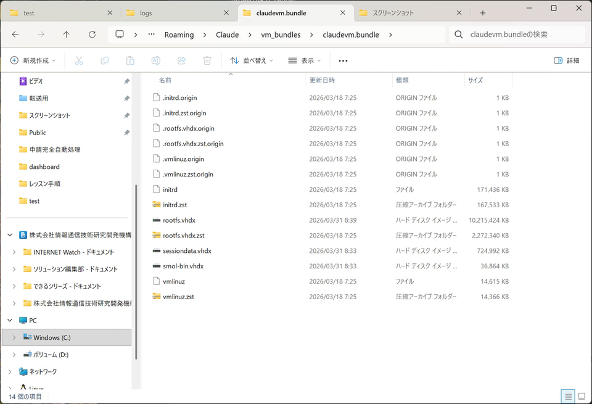Switch to large thumbnails view in status bar

pos(582,397)
